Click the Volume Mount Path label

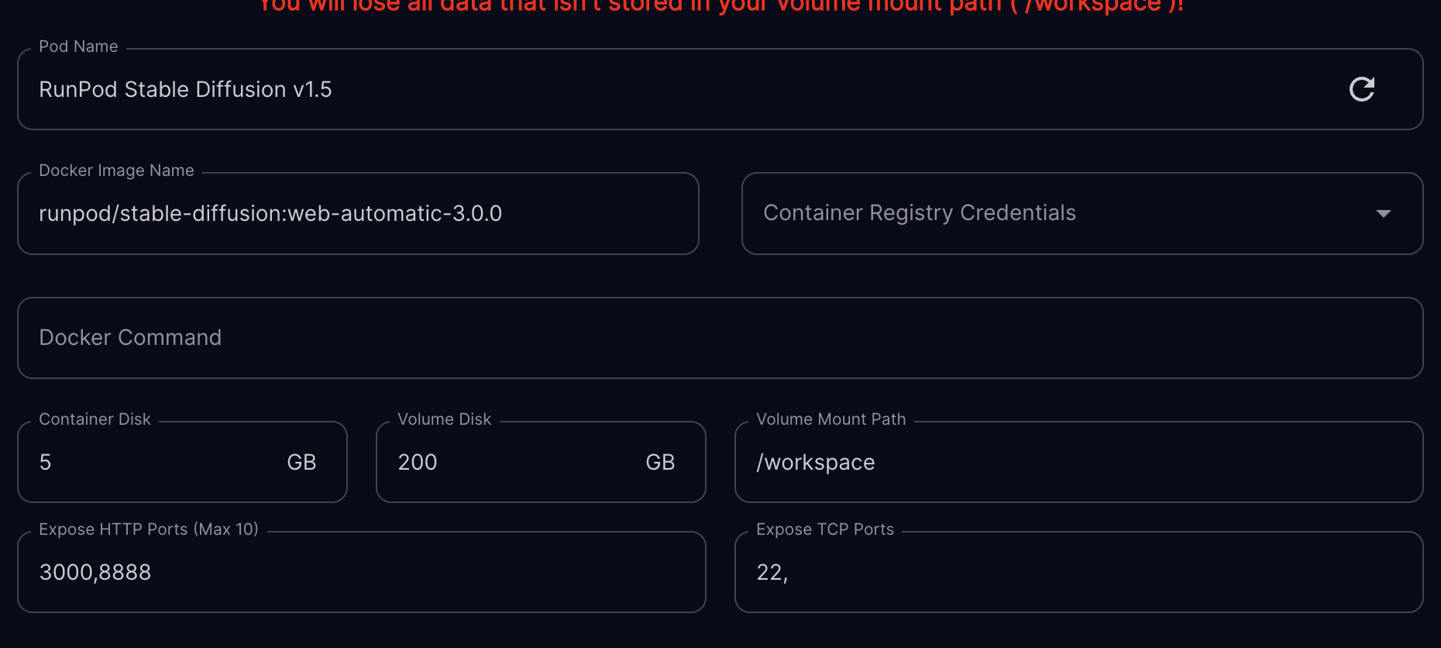(831, 419)
